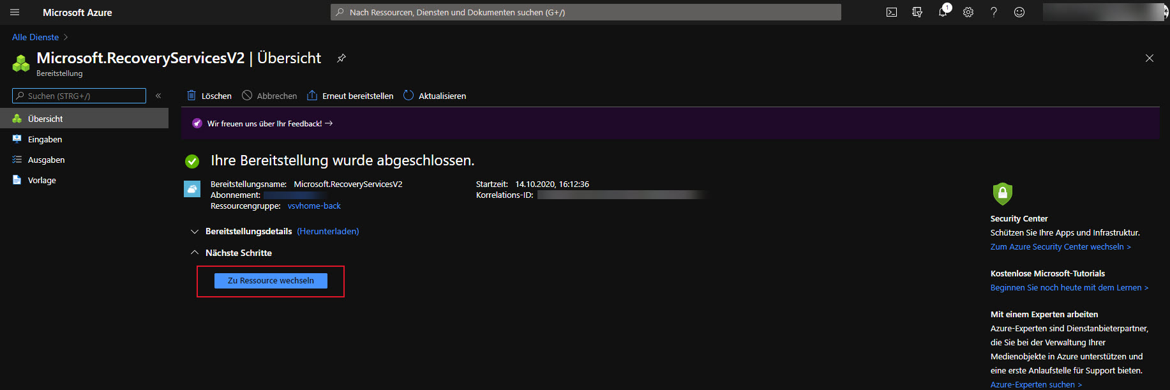Focus the Suchen (STRG+/) menu search field

(79, 96)
